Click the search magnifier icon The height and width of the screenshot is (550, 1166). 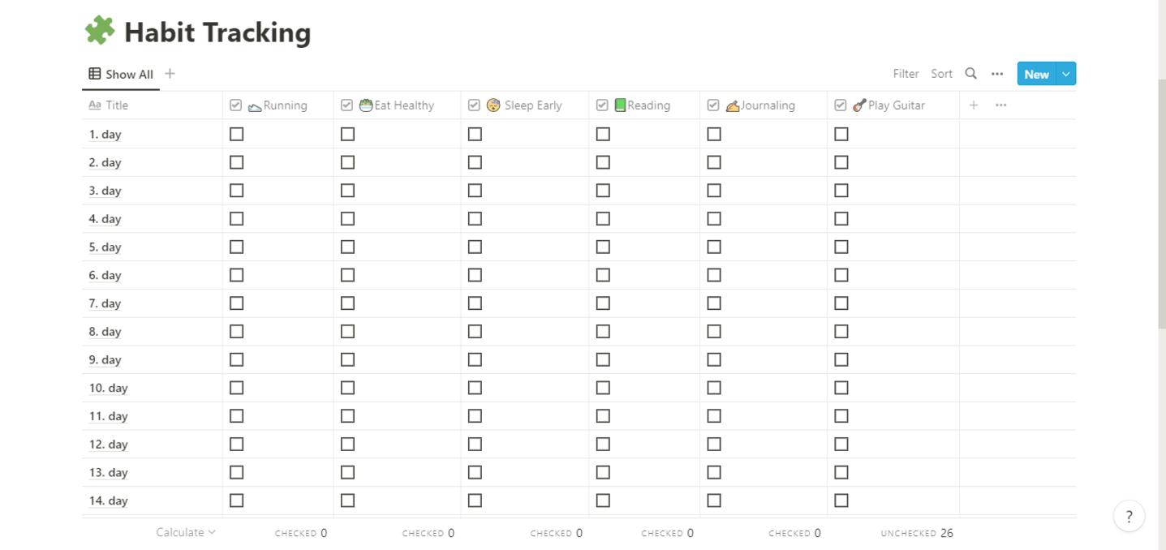pos(970,74)
